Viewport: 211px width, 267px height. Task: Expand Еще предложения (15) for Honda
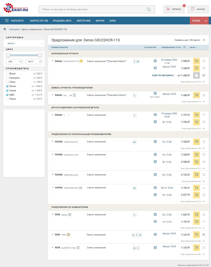[x=193, y=148]
